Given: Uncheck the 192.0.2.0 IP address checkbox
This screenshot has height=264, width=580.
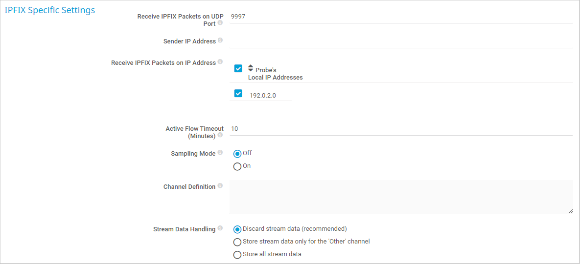Looking at the screenshot, I should coord(238,93).
